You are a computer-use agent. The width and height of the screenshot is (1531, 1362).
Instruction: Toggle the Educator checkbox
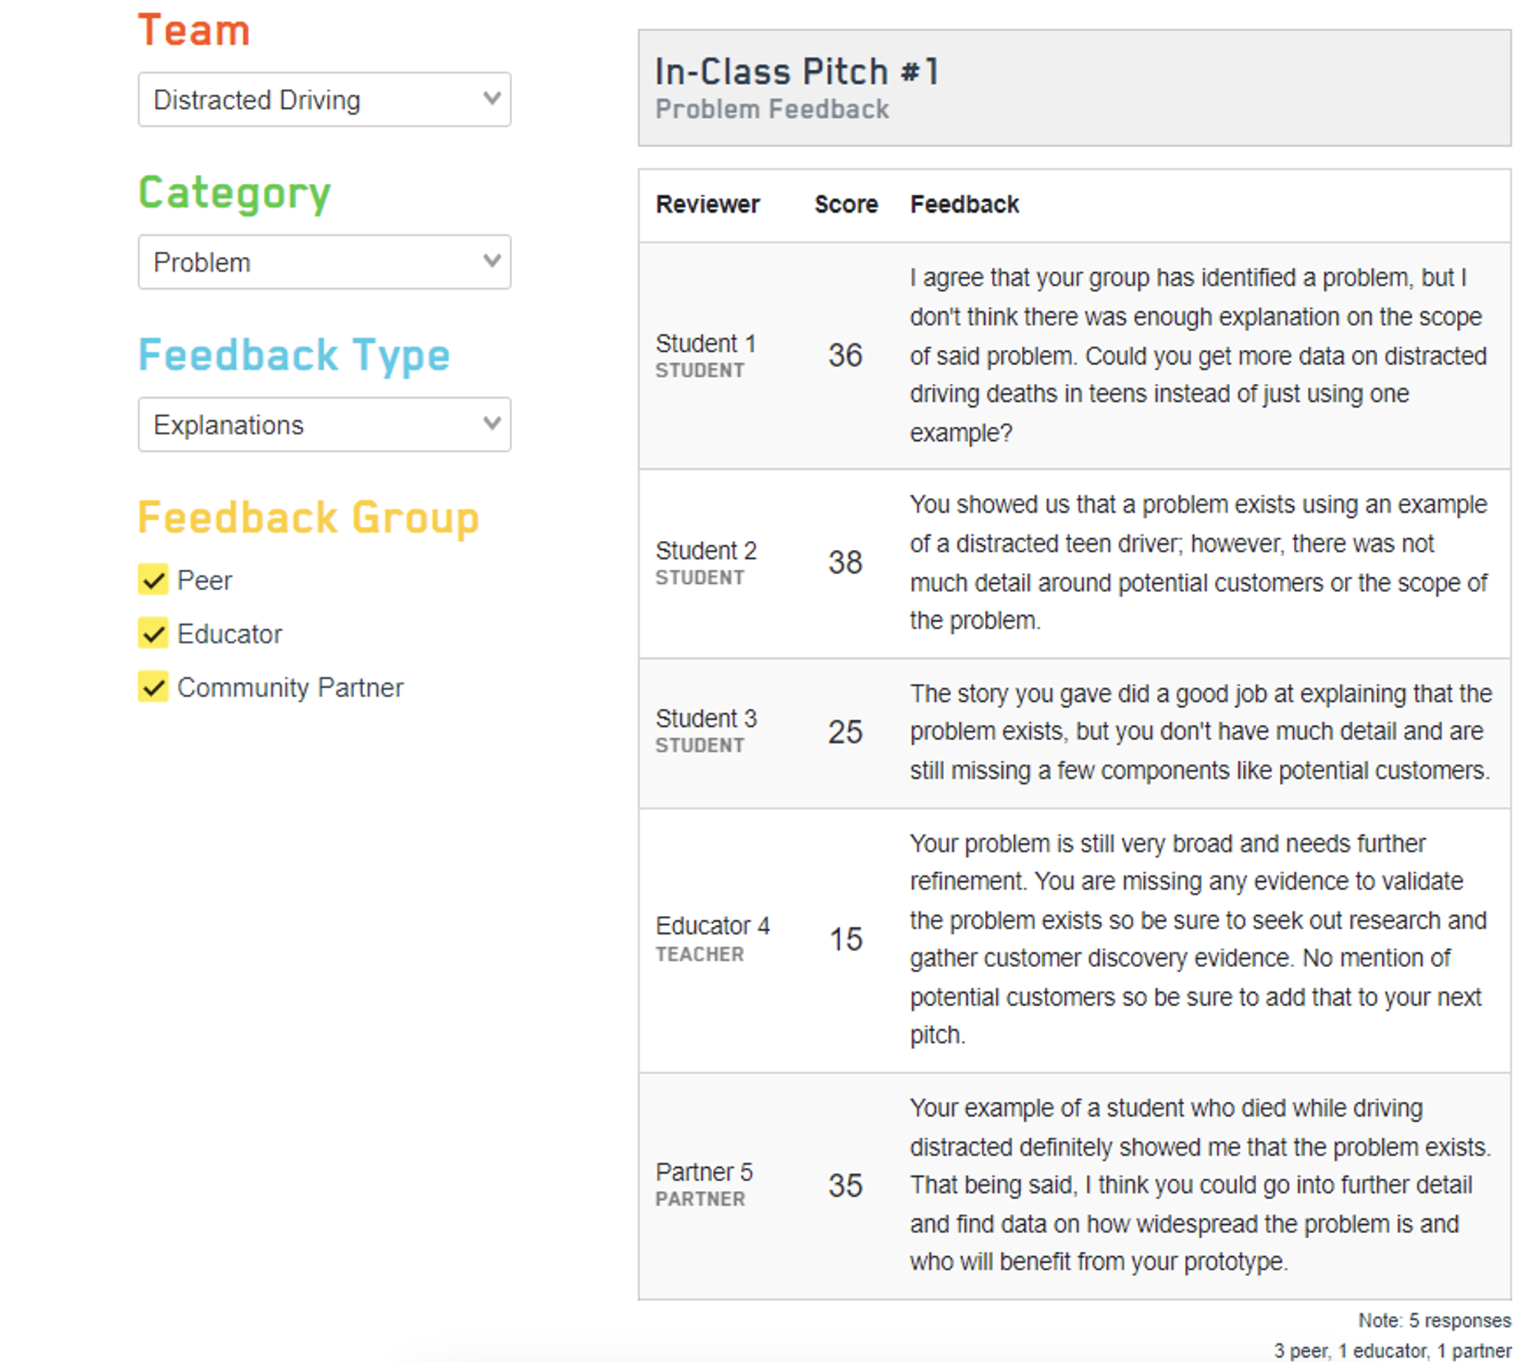(x=153, y=634)
